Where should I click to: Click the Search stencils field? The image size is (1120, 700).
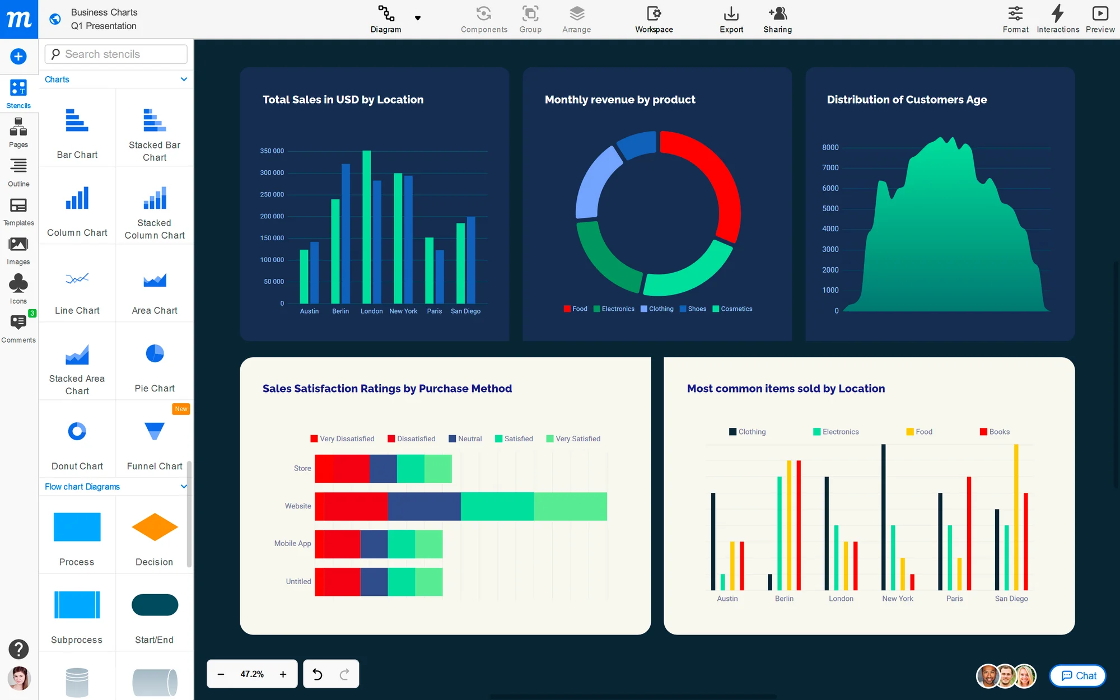[116, 54]
